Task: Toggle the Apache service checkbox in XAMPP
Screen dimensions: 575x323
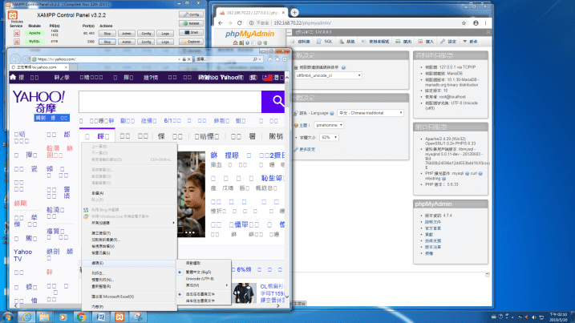Action: 15,32
